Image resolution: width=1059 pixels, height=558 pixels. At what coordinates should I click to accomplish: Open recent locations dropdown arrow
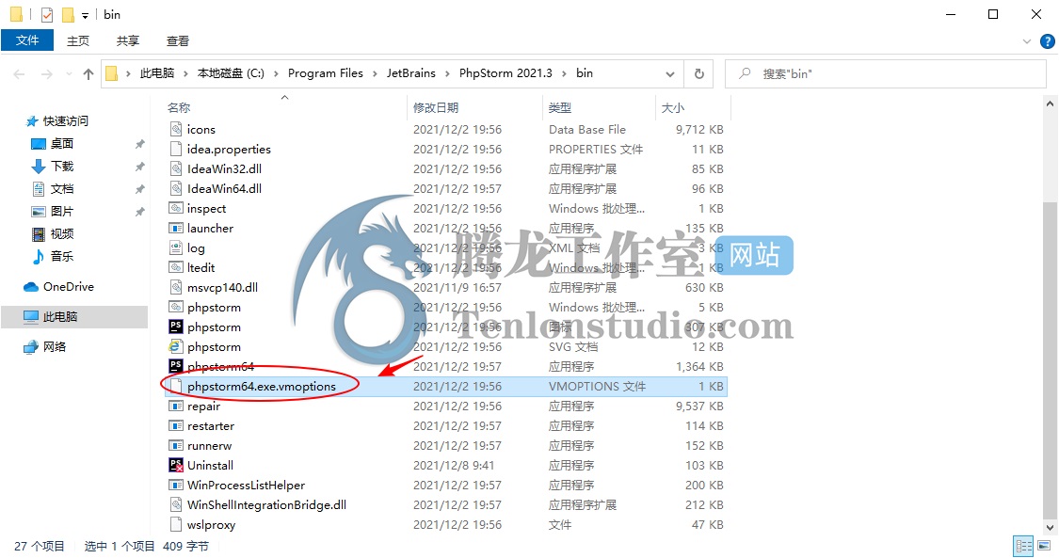(69, 74)
